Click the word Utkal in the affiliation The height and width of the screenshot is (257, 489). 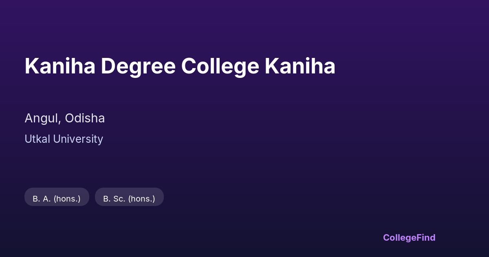click(37, 139)
